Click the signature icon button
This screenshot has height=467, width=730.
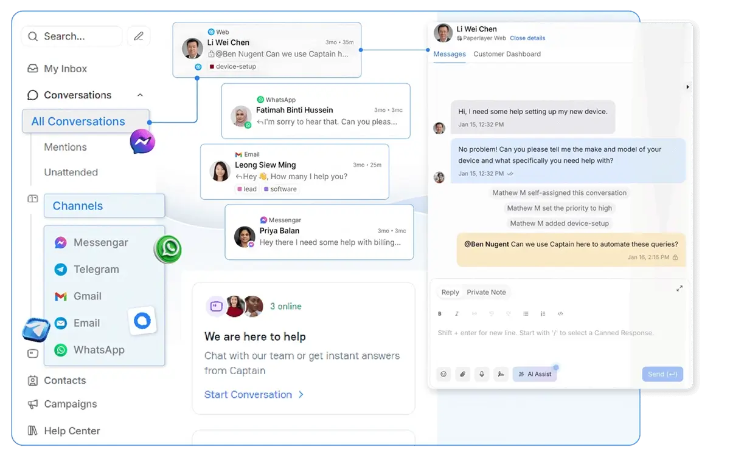(501, 374)
